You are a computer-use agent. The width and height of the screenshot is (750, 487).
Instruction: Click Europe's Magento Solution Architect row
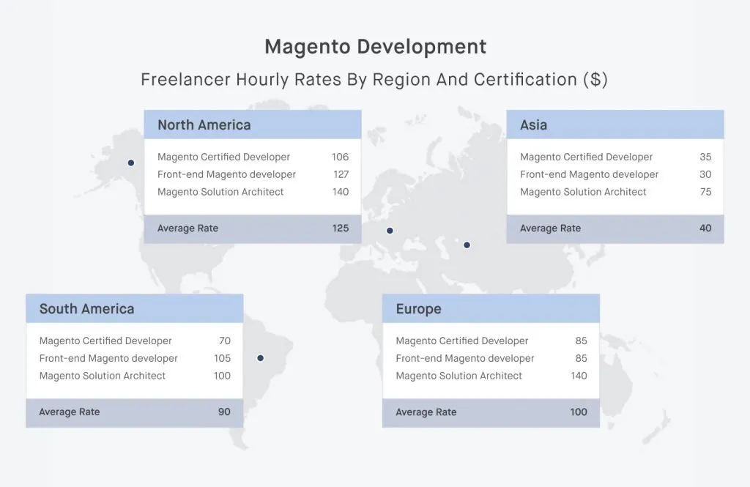coord(491,376)
